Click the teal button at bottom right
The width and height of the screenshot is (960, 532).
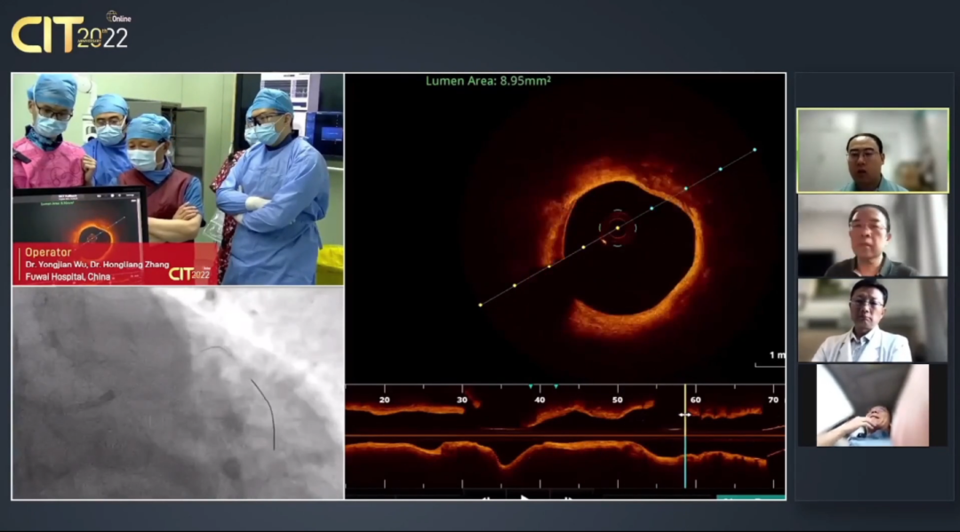coord(750,496)
